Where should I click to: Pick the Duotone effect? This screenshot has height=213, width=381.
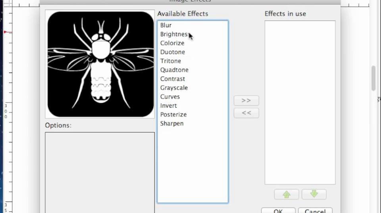coord(173,52)
